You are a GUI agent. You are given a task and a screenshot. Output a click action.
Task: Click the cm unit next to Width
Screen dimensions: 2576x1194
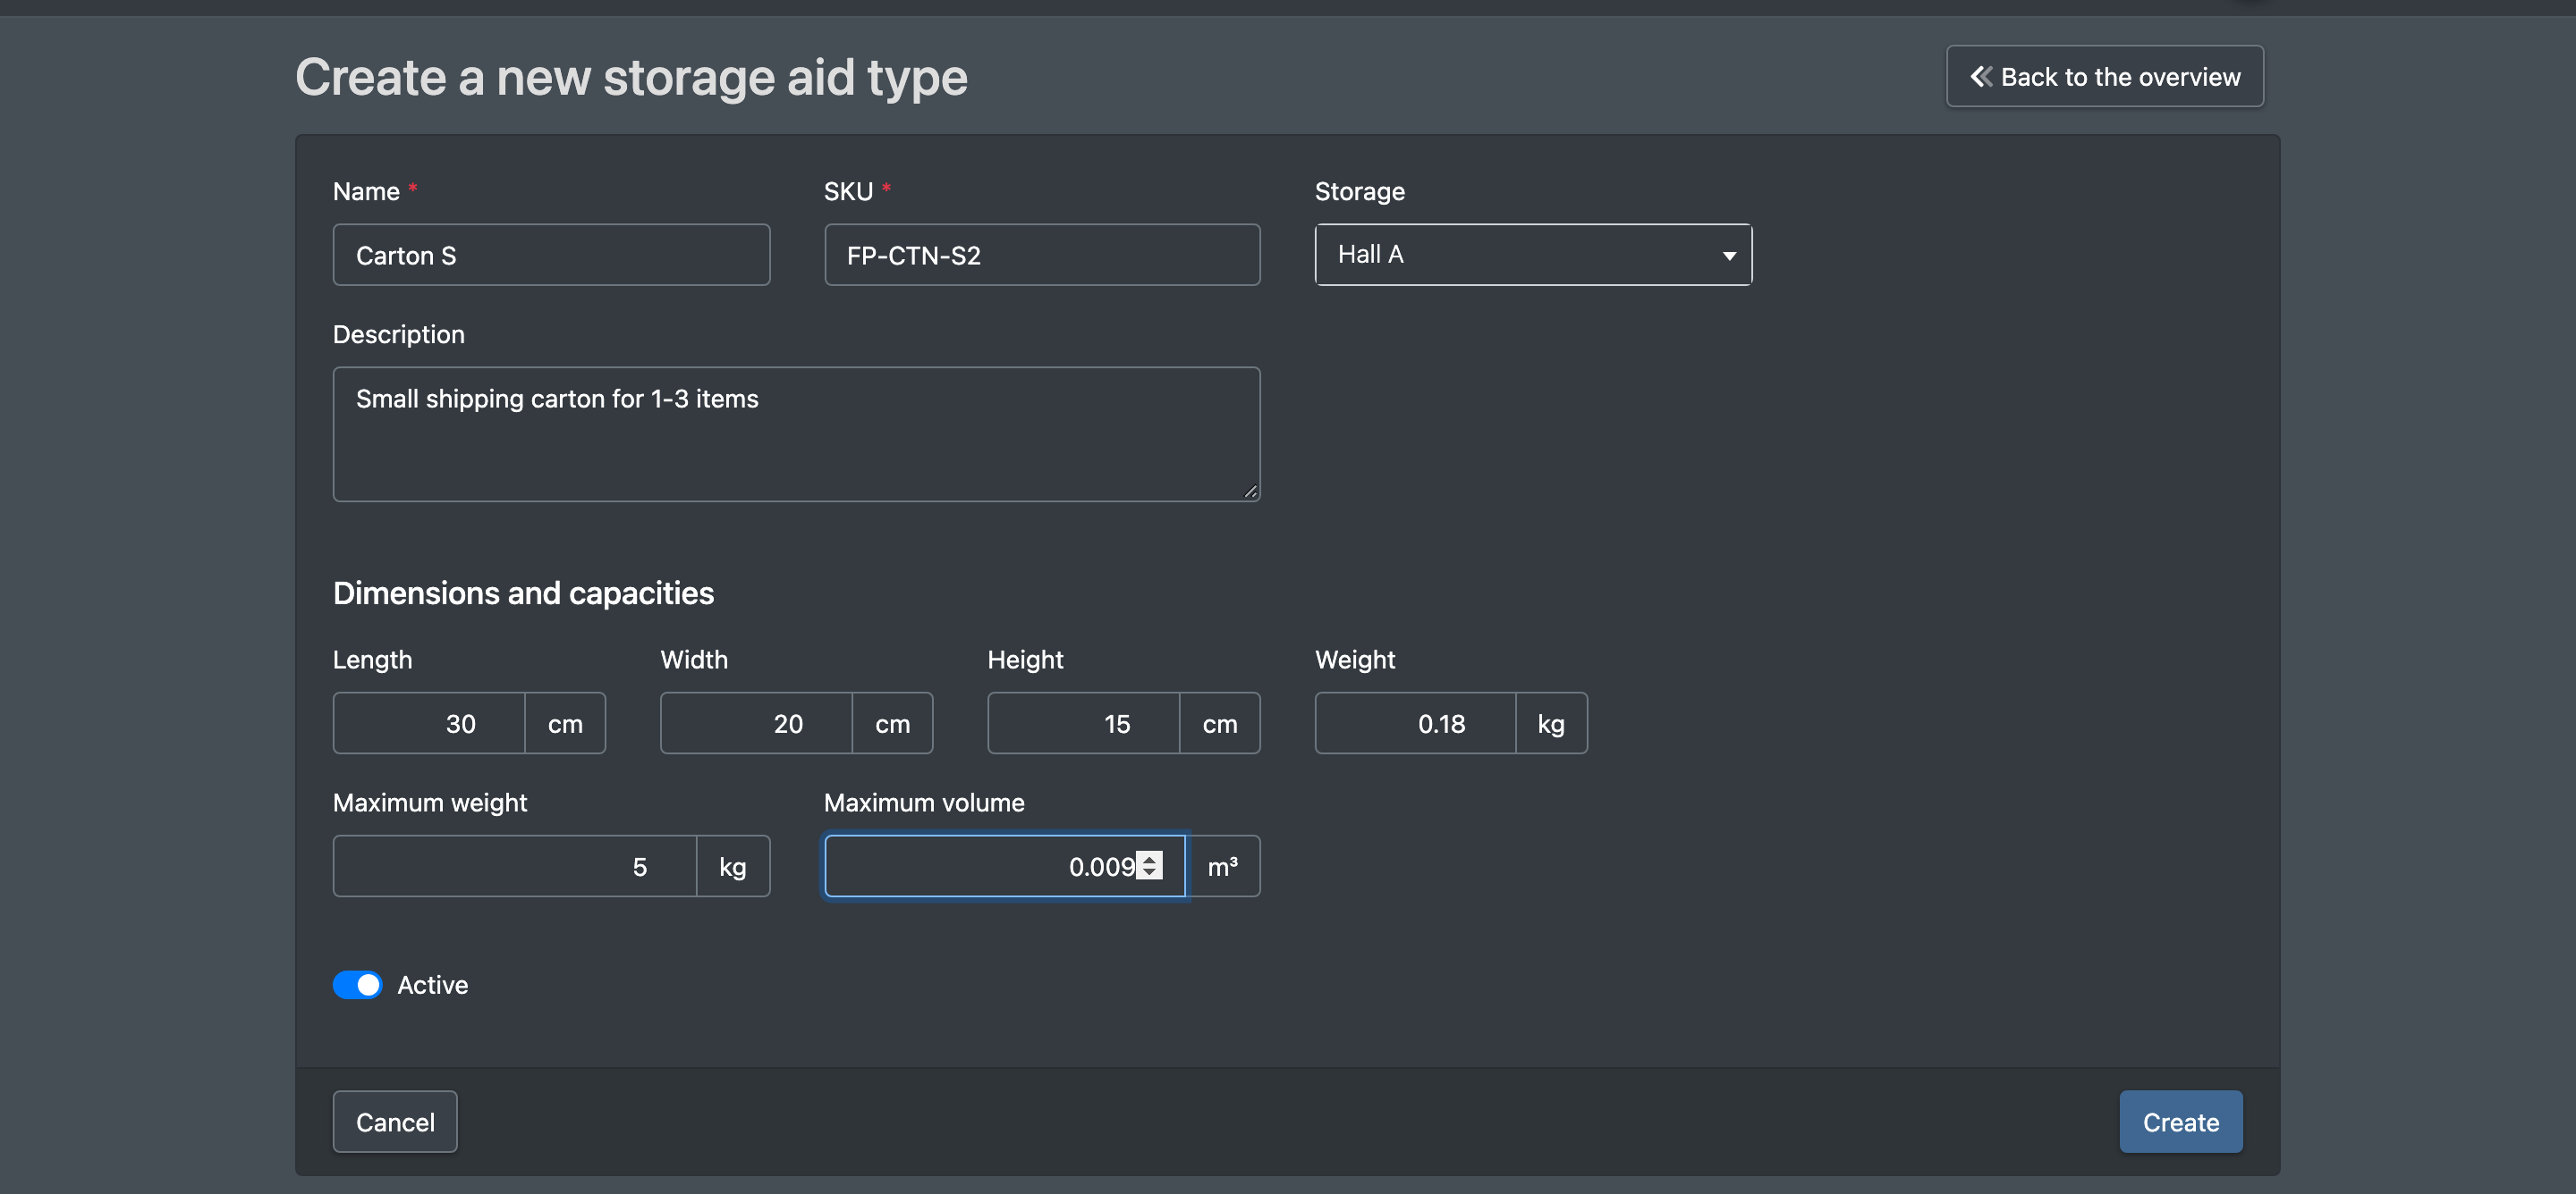tap(893, 723)
